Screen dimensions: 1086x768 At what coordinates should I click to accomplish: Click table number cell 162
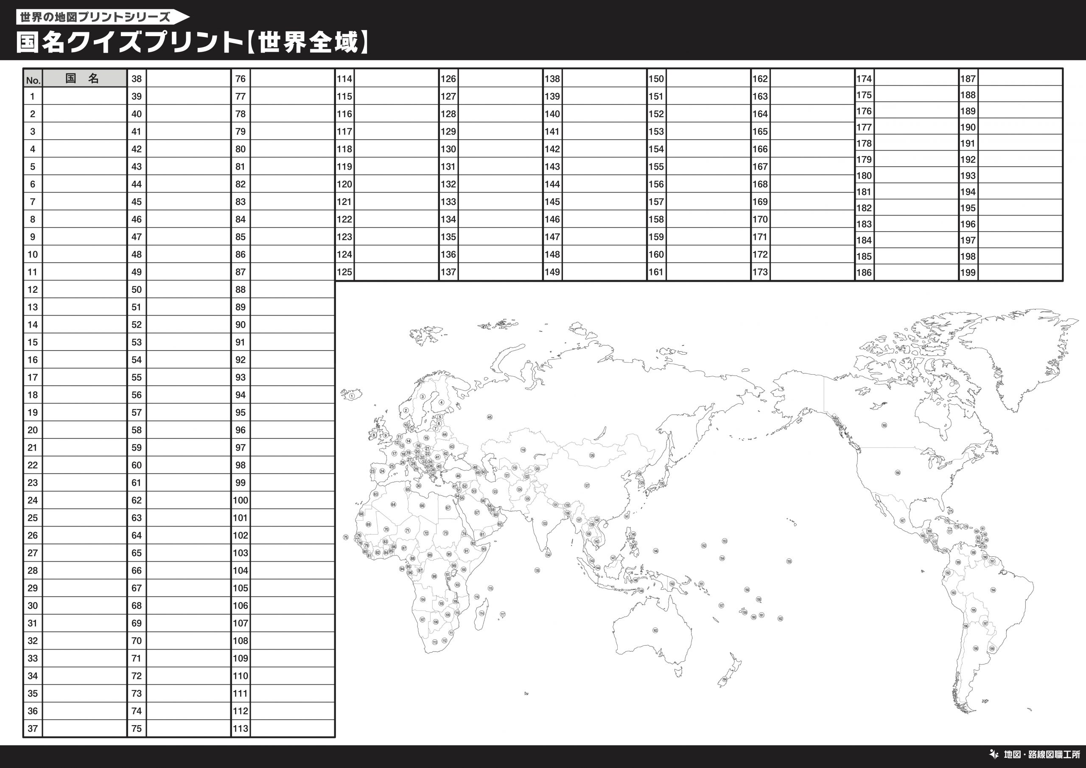(x=761, y=78)
